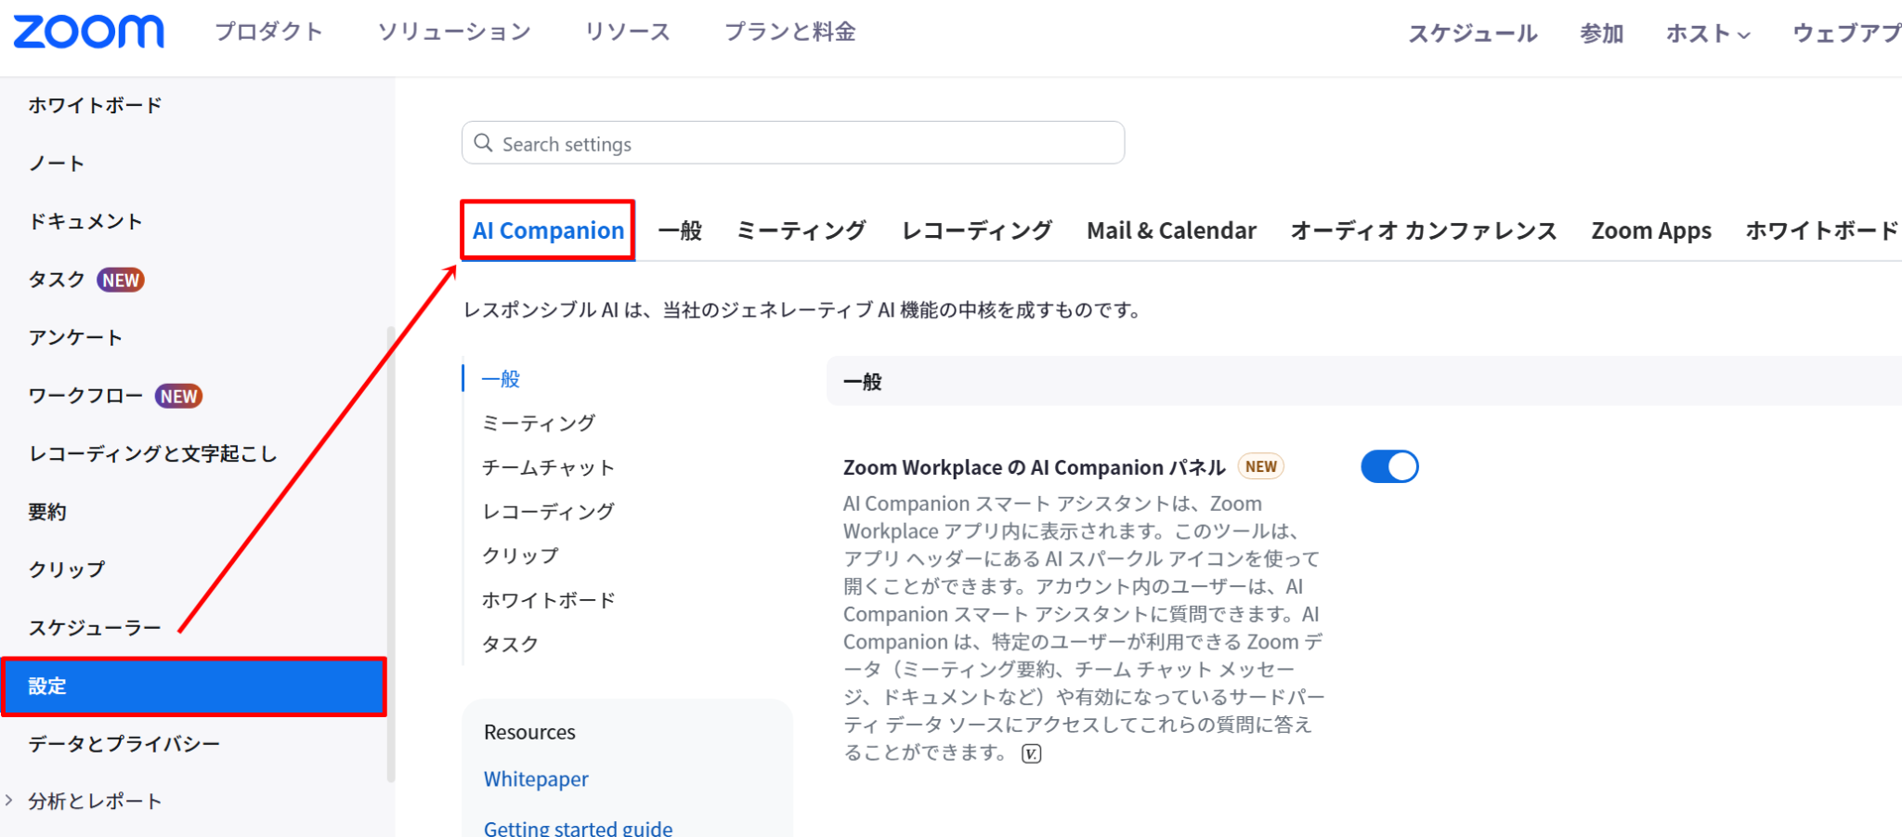Open the Zoom Apps tab

1651,230
